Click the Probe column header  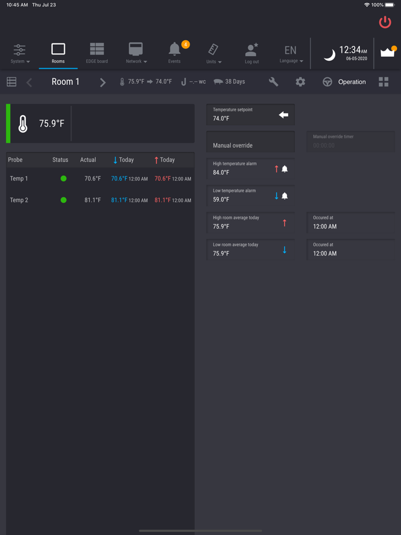[x=15, y=160]
